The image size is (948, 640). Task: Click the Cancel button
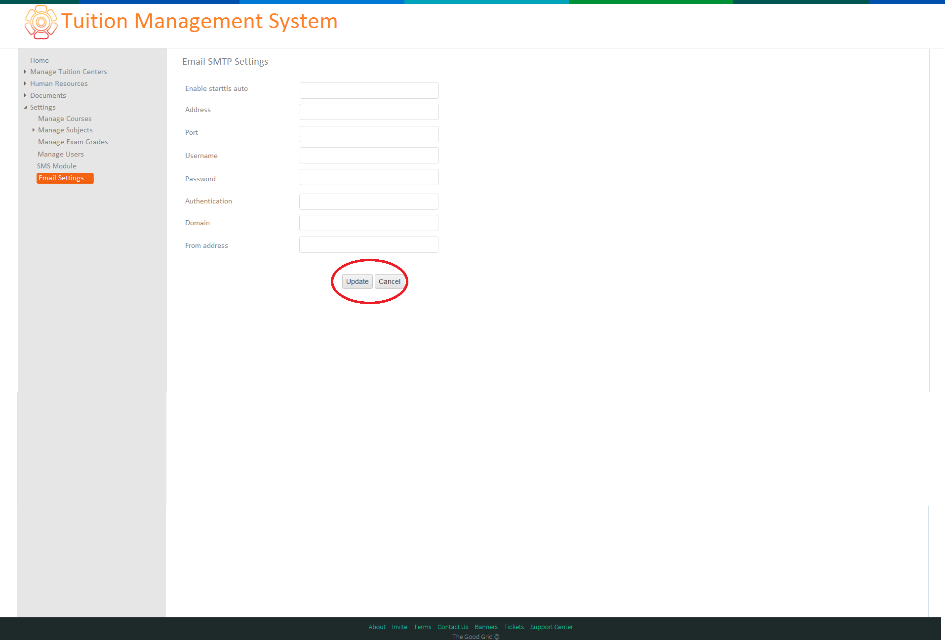click(x=390, y=281)
